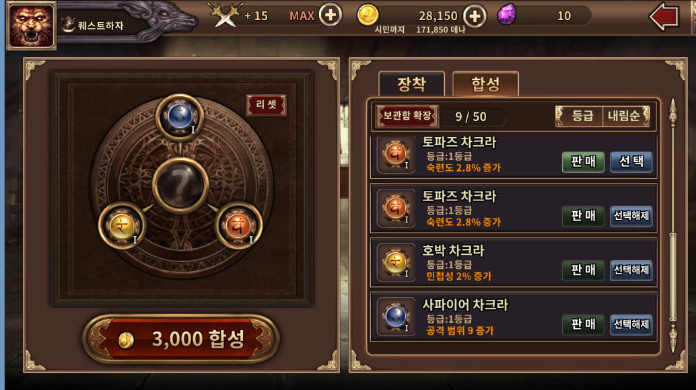Click the chakra list vertical scrollbar
The height and width of the screenshot is (390, 696).
pos(672,226)
